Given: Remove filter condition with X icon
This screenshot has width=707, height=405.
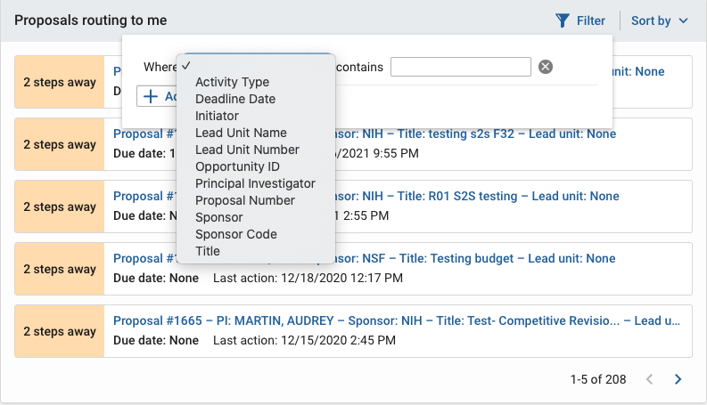Looking at the screenshot, I should (x=546, y=67).
